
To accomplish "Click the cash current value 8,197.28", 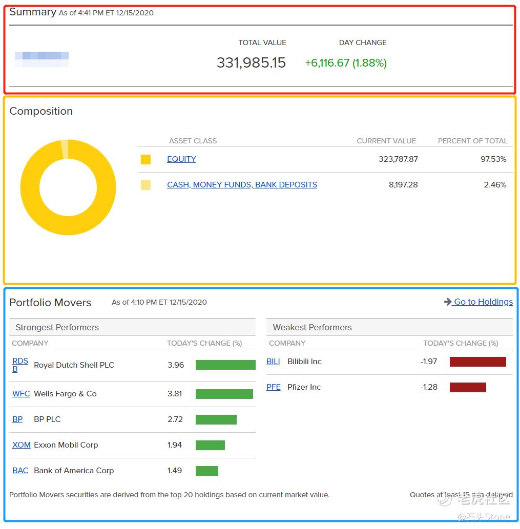I will pos(403,185).
